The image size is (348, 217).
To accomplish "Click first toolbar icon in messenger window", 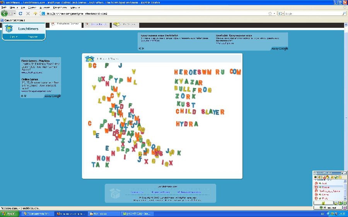I will 316,177.
